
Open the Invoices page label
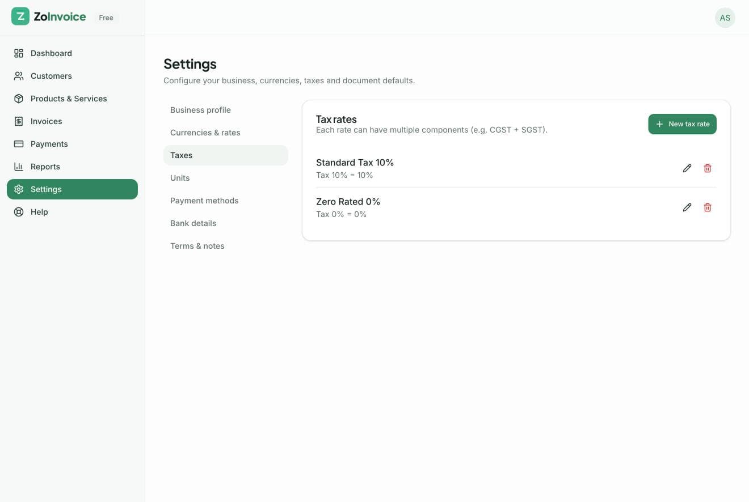47,121
